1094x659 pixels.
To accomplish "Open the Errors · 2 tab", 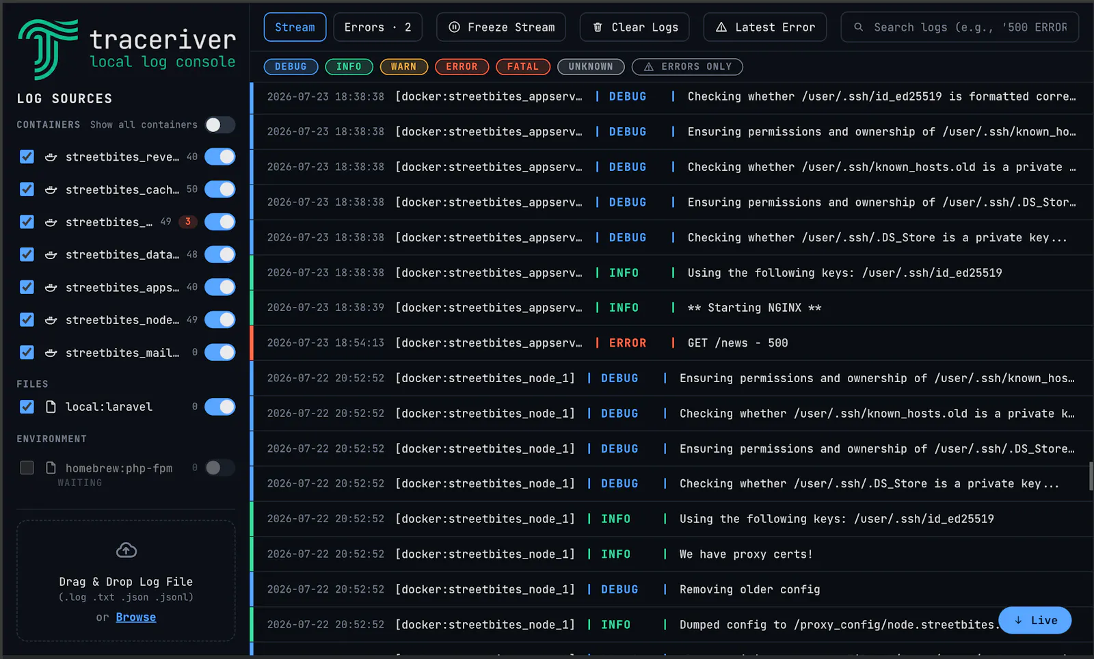I will [377, 27].
